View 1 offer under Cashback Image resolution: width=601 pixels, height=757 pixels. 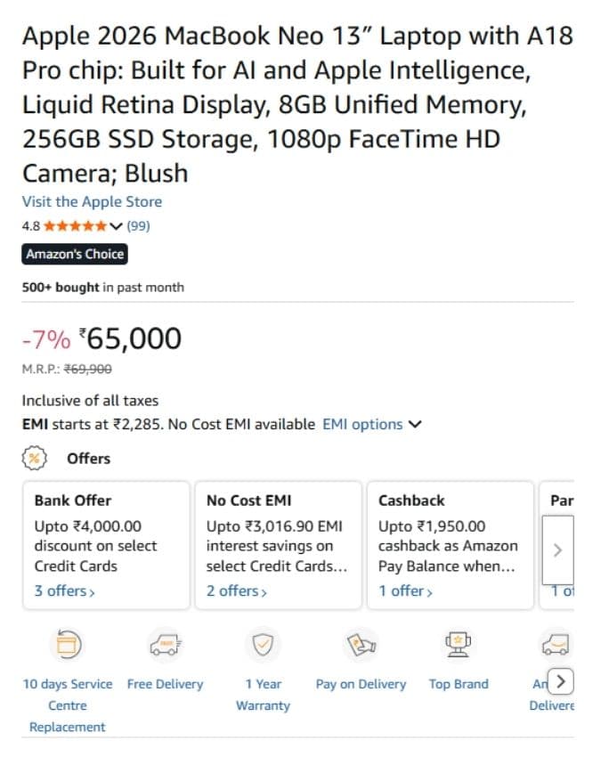(405, 591)
